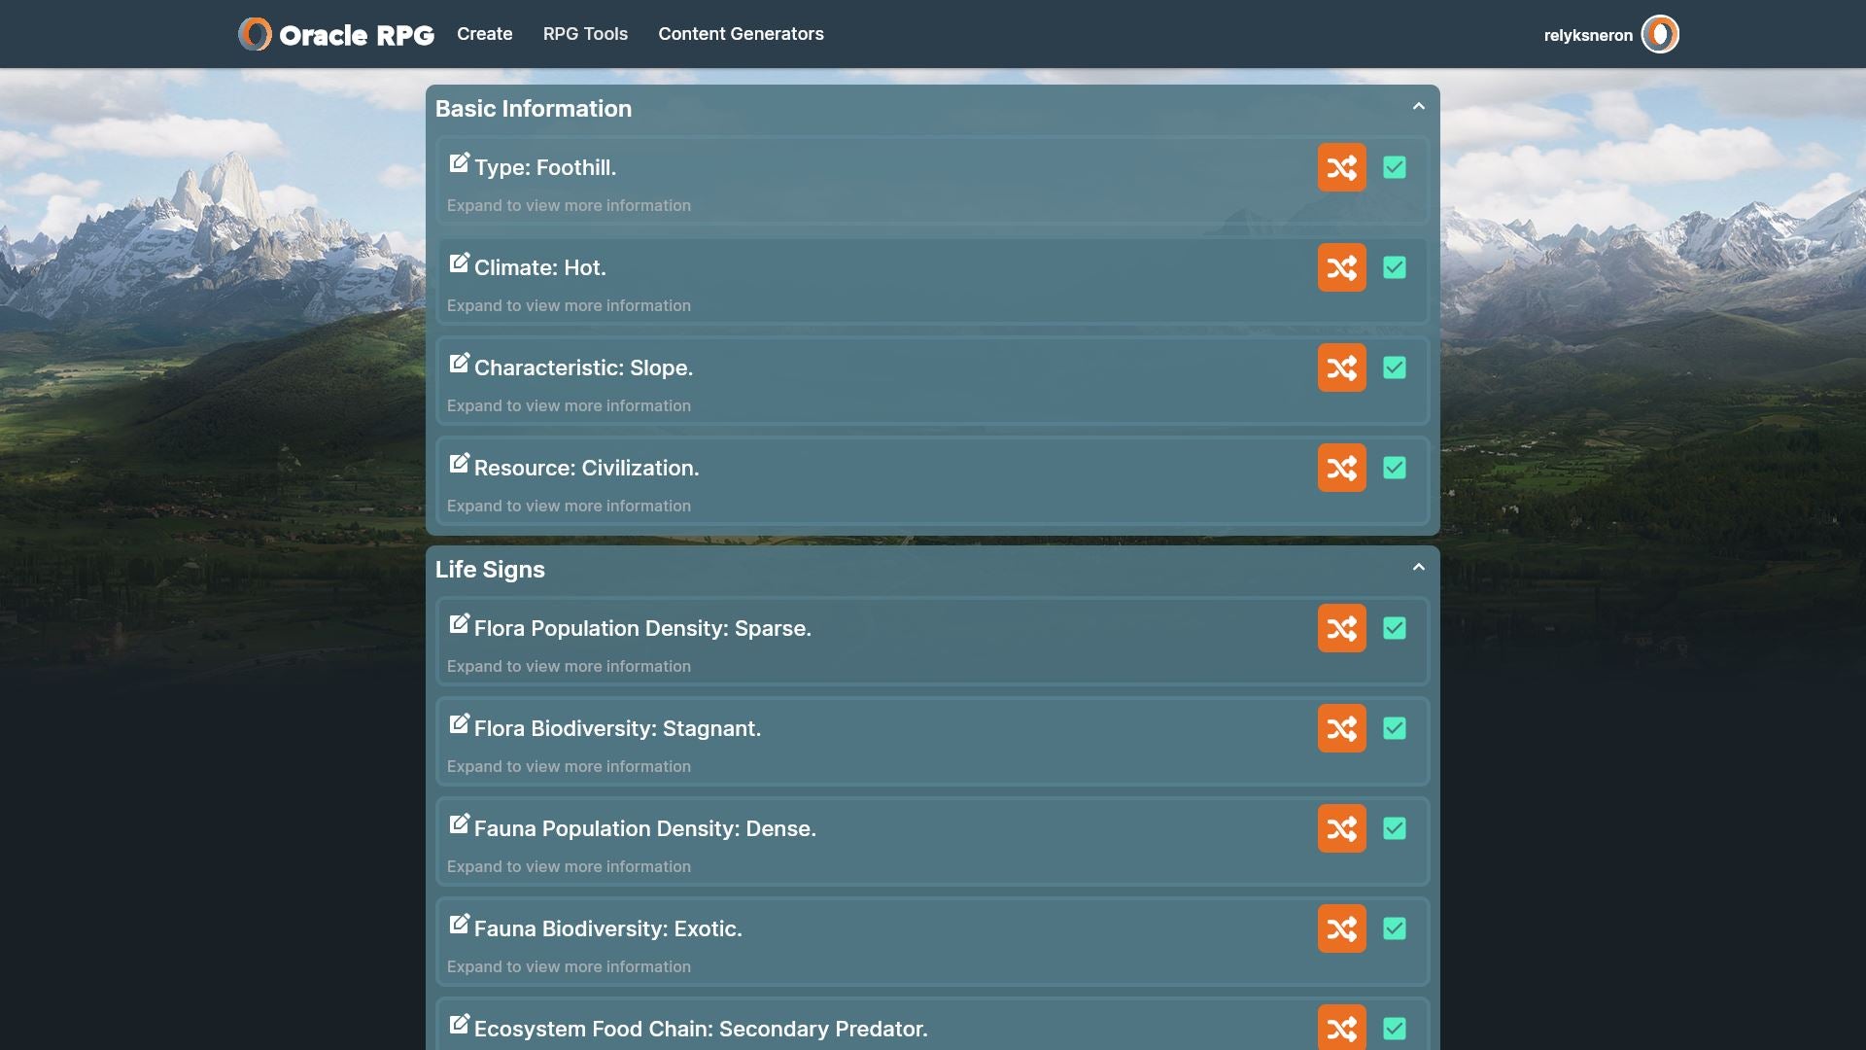Shuffle the Ecosystem Food Chain value

(x=1341, y=1028)
